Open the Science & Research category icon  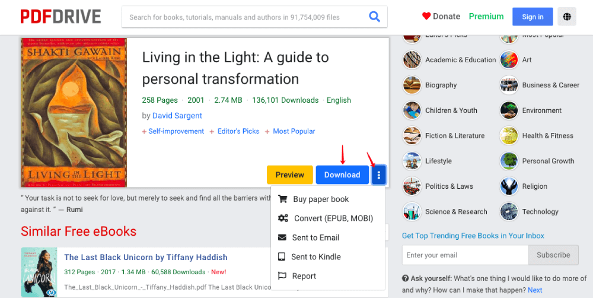[412, 212]
